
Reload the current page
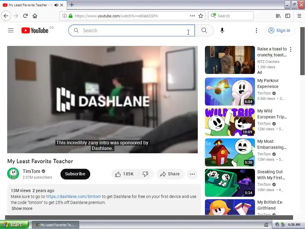[x=26, y=16]
